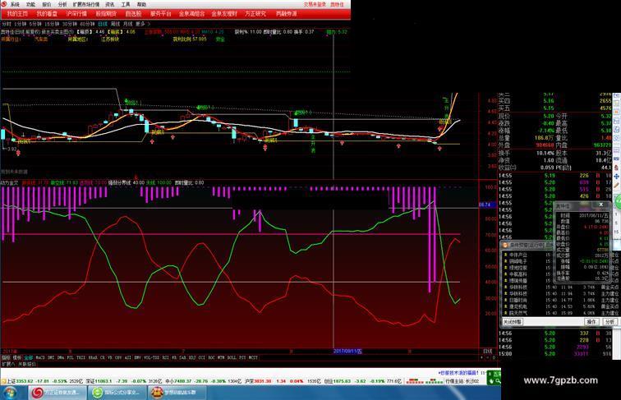Image resolution: width=621 pixels, height=400 pixels.
Task: Expand the 扩展 bottom panel
Action: pyautogui.click(x=7, y=364)
